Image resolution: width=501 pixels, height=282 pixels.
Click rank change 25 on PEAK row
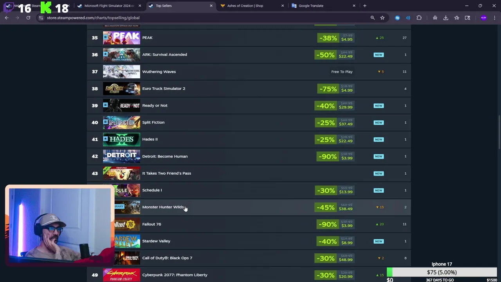click(x=380, y=38)
